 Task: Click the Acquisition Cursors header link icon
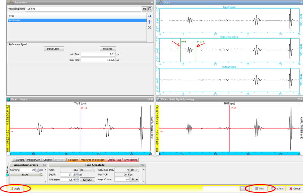pos(44,165)
